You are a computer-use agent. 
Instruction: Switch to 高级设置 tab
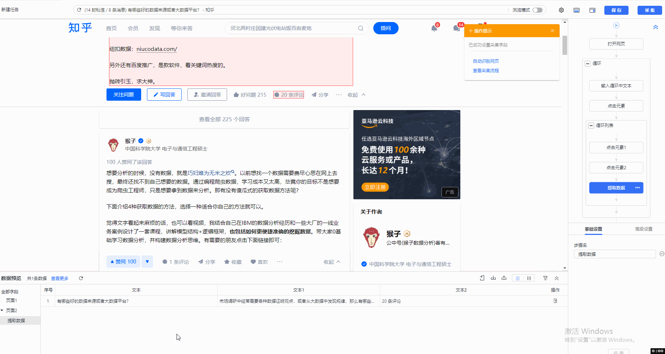click(x=644, y=229)
